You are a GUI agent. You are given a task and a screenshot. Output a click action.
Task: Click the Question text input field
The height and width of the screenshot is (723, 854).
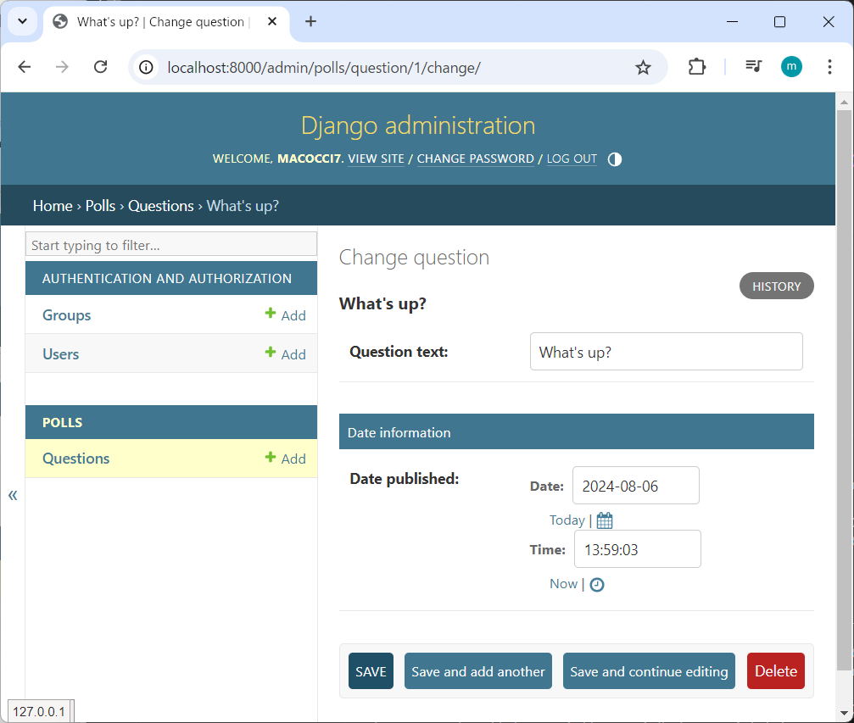[x=666, y=352]
